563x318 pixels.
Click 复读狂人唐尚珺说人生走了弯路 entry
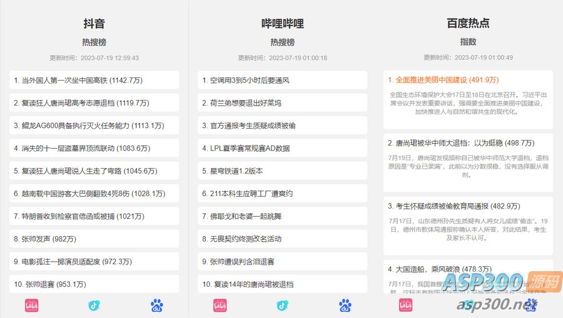pos(94,171)
